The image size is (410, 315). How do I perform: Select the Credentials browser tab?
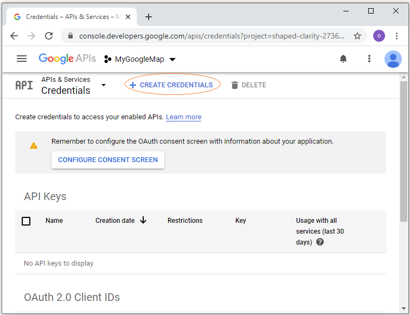click(x=72, y=17)
